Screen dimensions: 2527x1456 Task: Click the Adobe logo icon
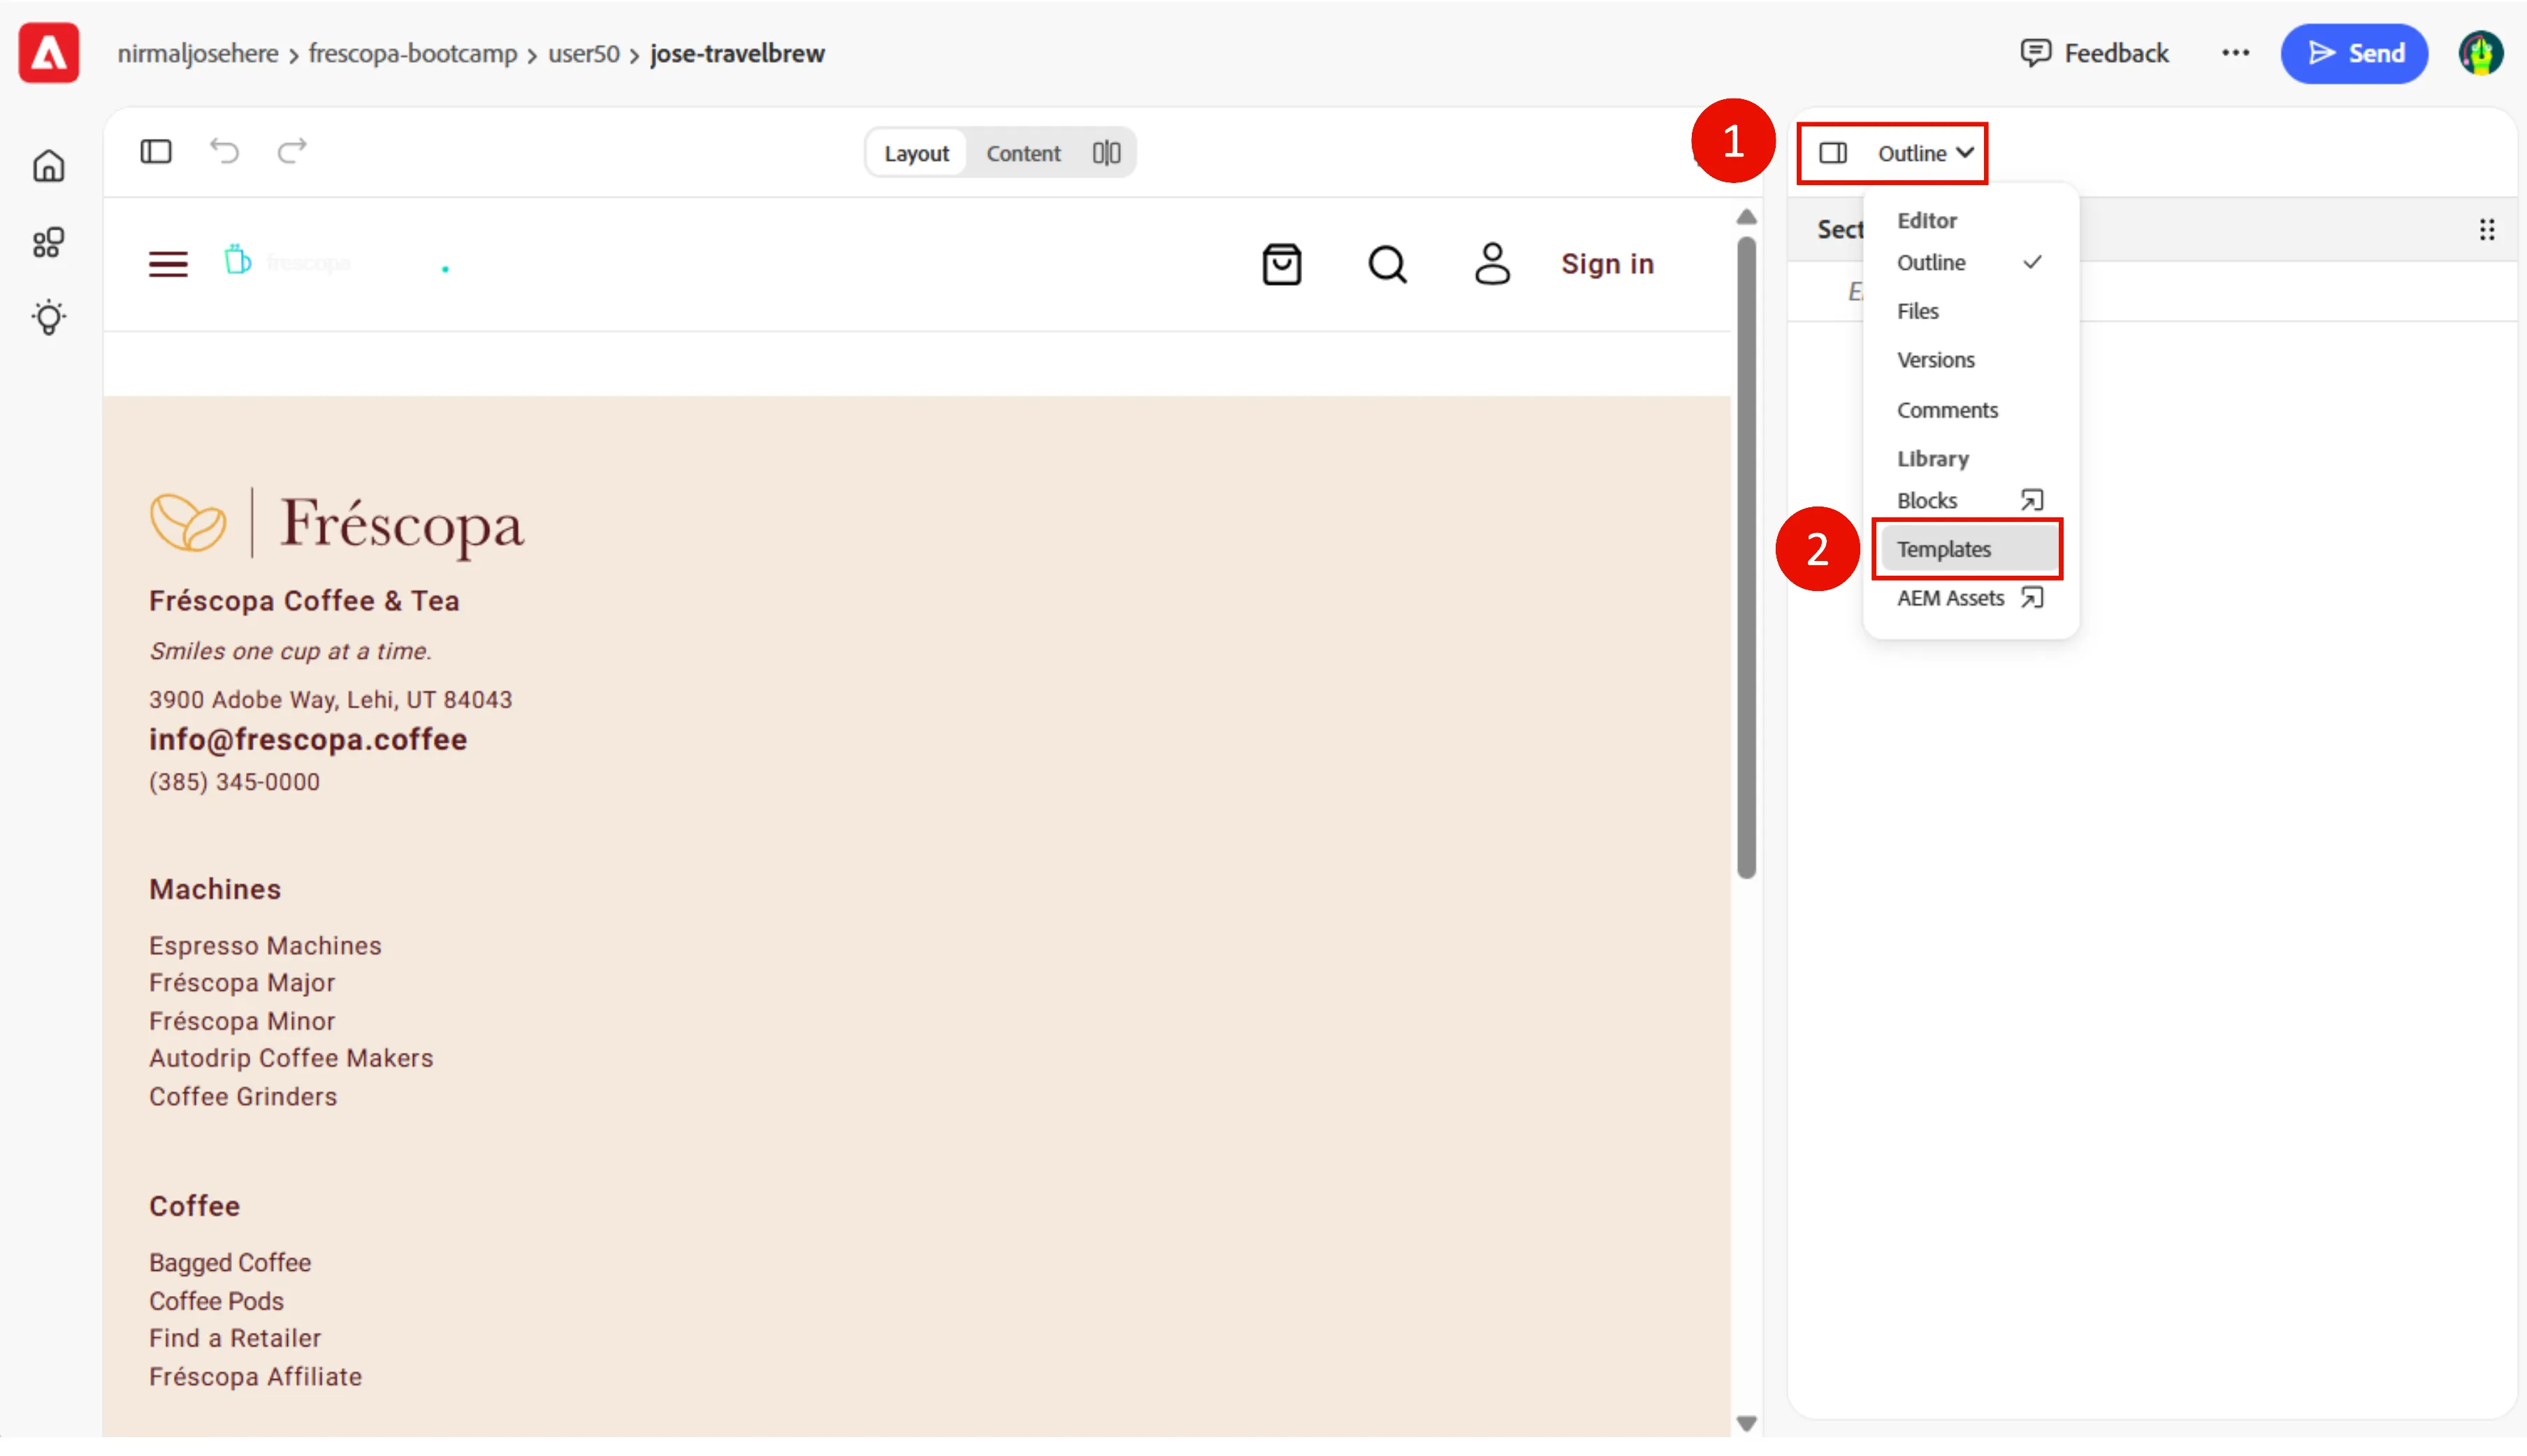coord(48,53)
